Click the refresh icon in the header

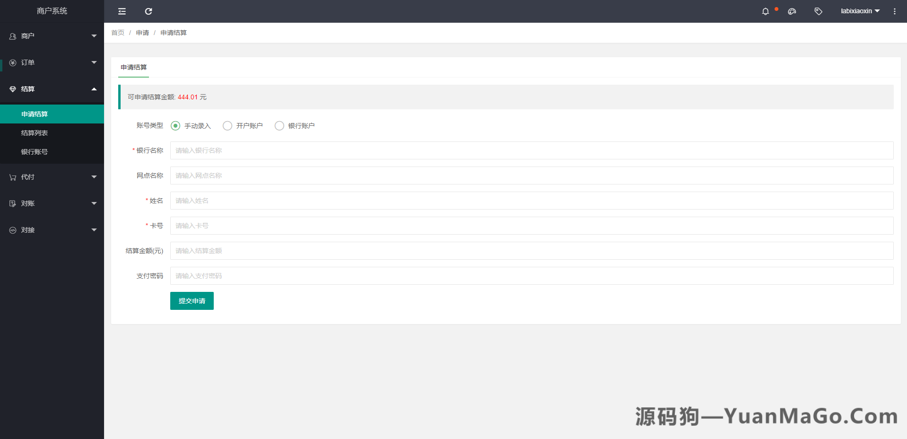click(148, 11)
